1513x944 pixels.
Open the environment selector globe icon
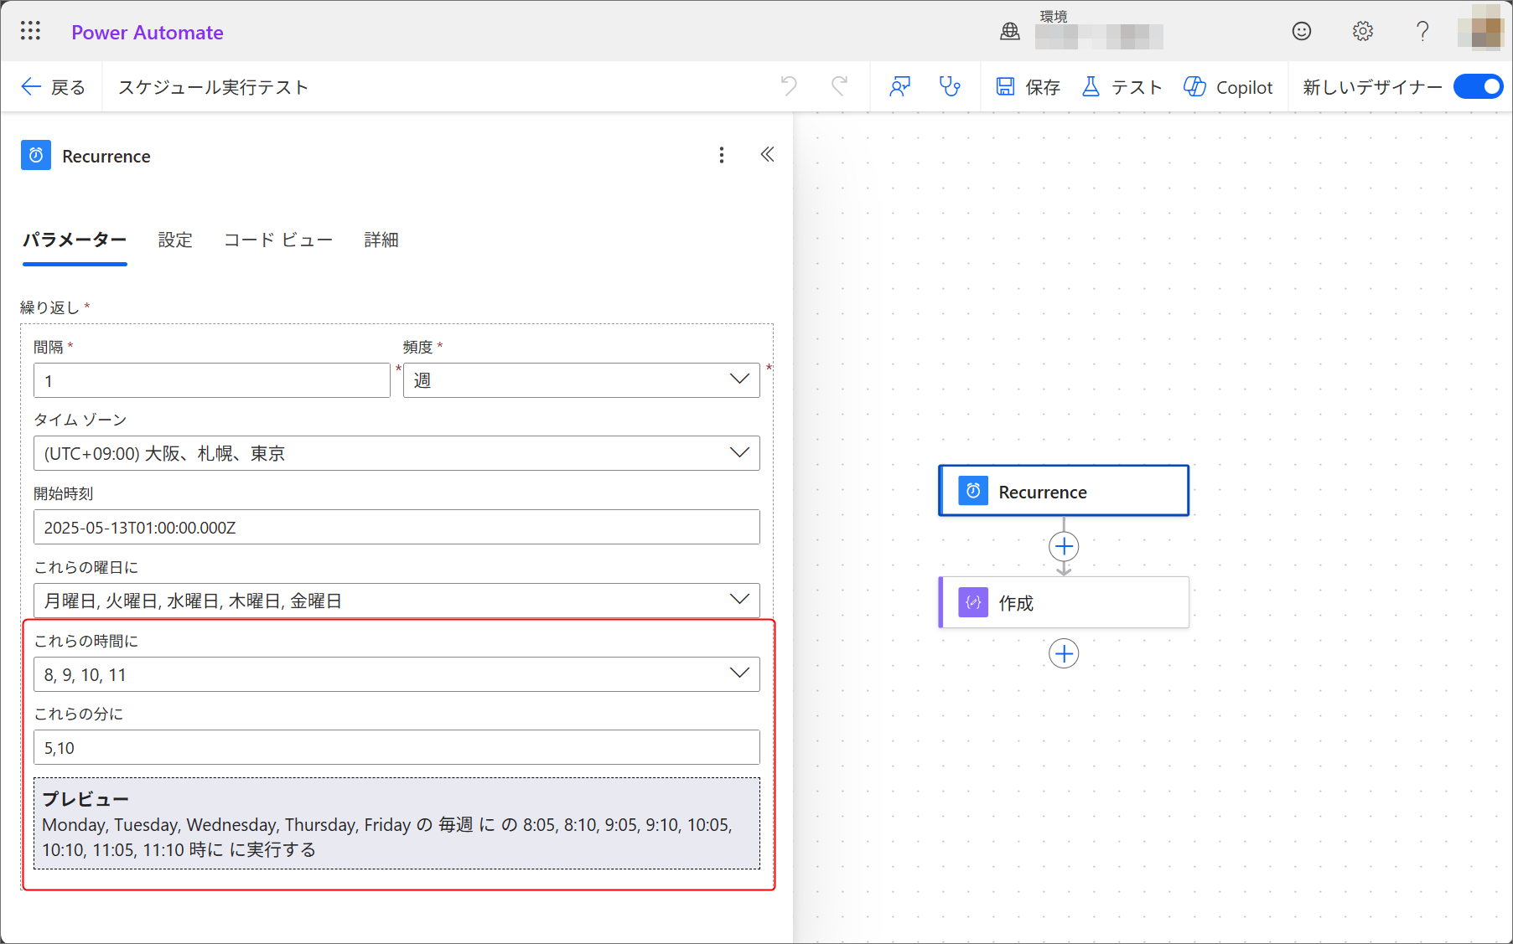point(1010,32)
